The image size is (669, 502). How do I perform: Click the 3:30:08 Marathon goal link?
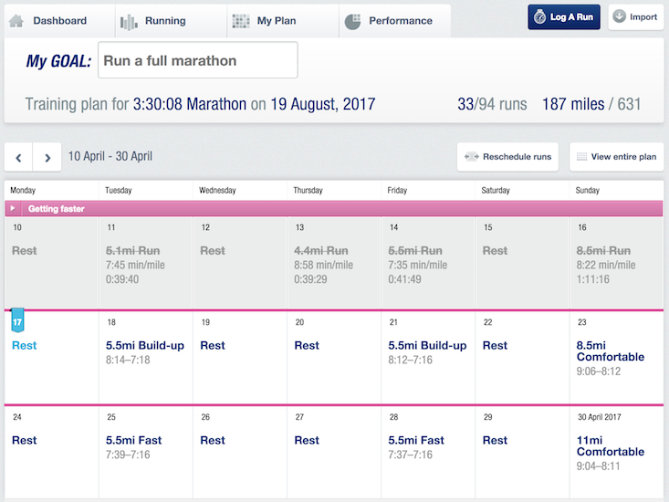click(190, 104)
